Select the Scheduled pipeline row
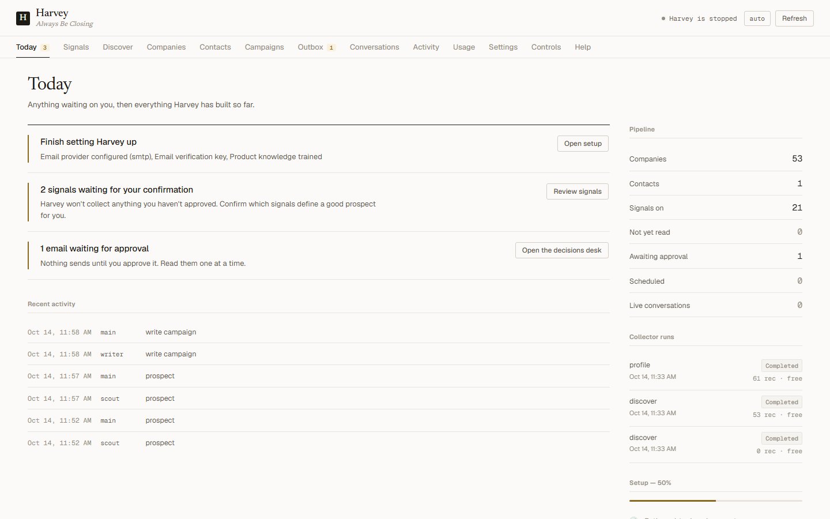The width and height of the screenshot is (830, 519). click(716, 281)
